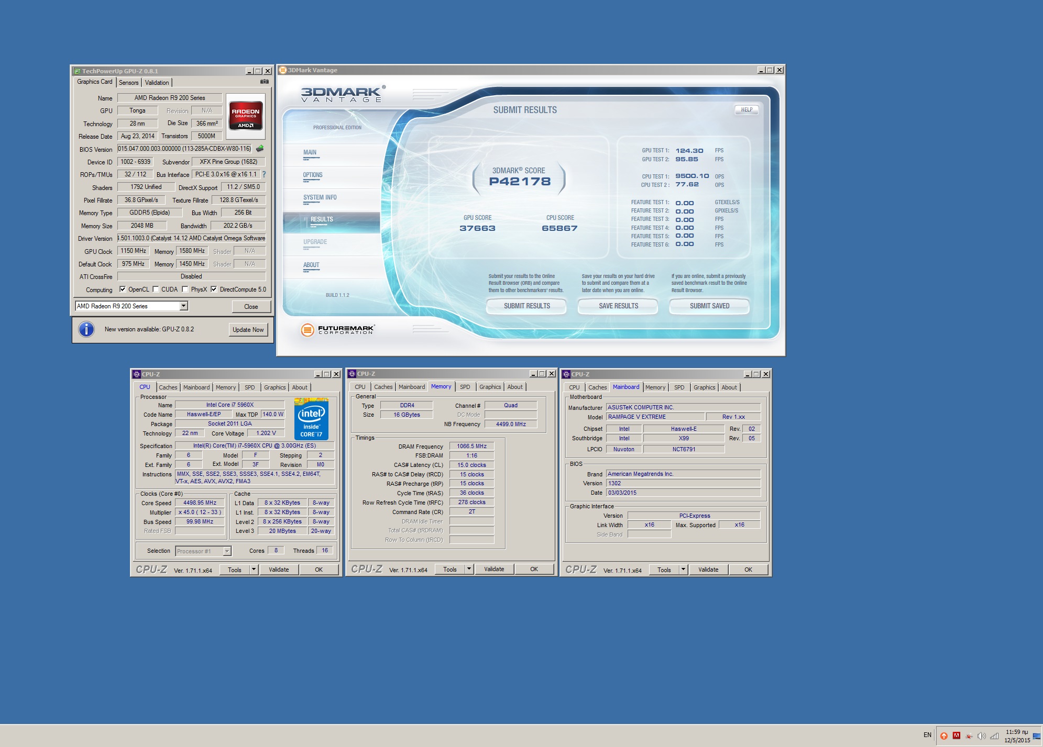
Task: Click the show desktop monitor icon in tray
Action: pos(1036,735)
